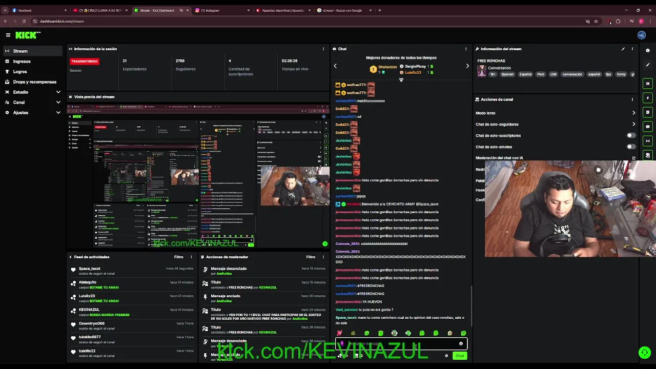Open the emote picker in chat input
The height and width of the screenshot is (369, 656).
pos(461,344)
